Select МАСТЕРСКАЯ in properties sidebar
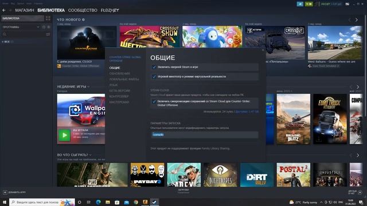This screenshot has height=206, width=367. [x=119, y=102]
